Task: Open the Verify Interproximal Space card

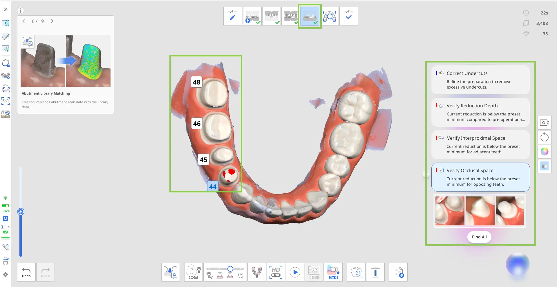Action: coord(481,145)
